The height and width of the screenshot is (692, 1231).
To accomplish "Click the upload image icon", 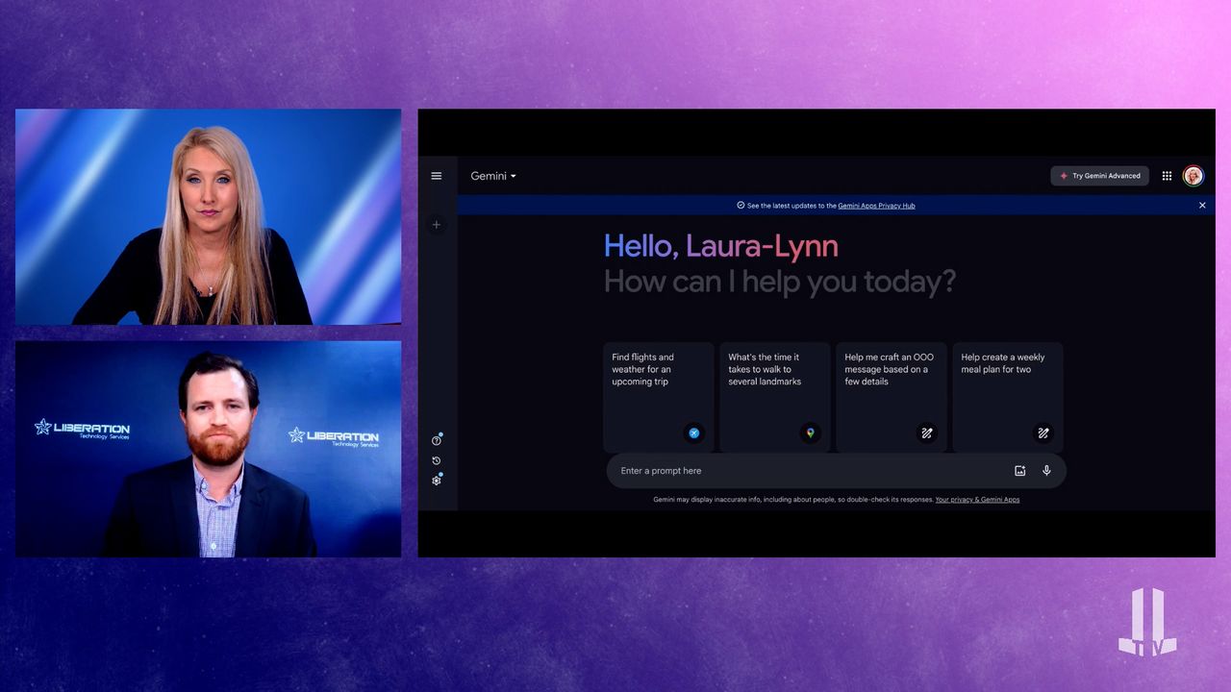I will click(1019, 471).
